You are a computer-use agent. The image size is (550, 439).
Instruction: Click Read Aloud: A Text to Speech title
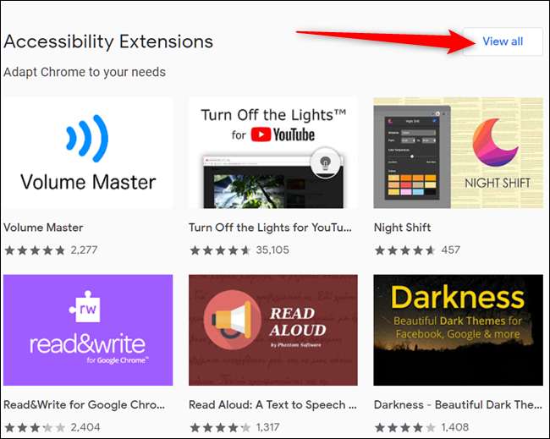(273, 404)
